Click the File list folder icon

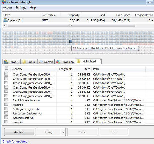24,62
